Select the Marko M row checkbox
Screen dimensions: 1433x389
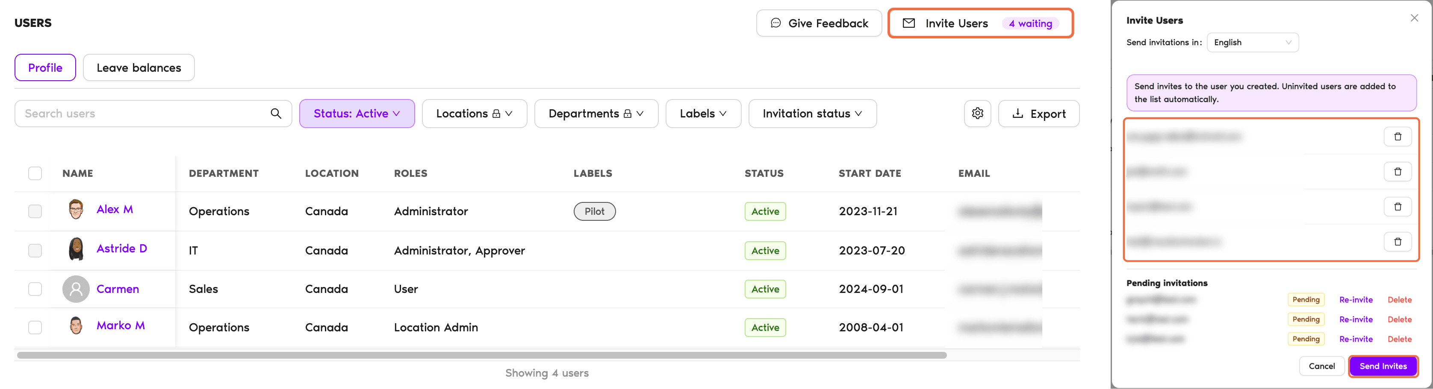[35, 328]
